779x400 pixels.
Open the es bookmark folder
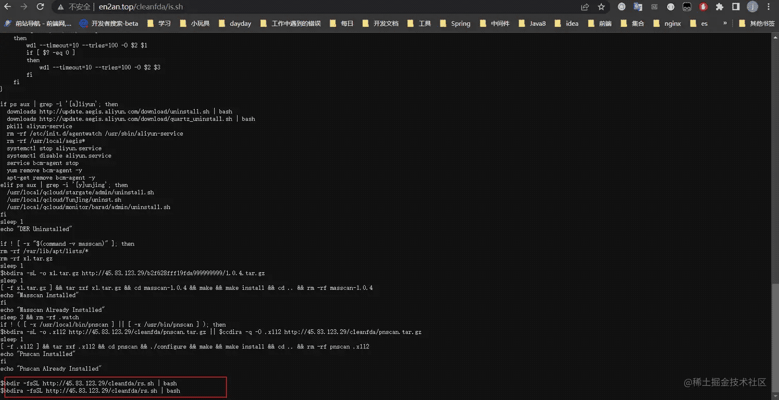tap(699, 23)
